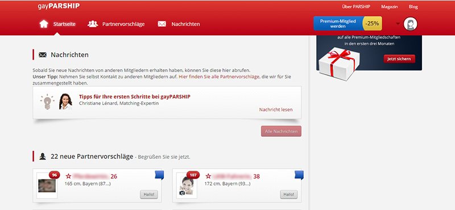Screen dimensions: 455x210
Task: Click the Alle Nachrichten button
Action: tap(281, 131)
